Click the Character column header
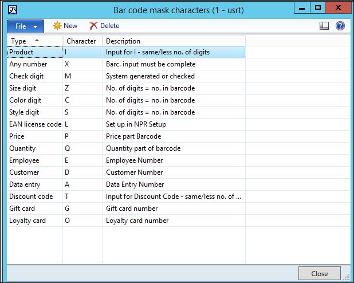 pyautogui.click(x=82, y=41)
